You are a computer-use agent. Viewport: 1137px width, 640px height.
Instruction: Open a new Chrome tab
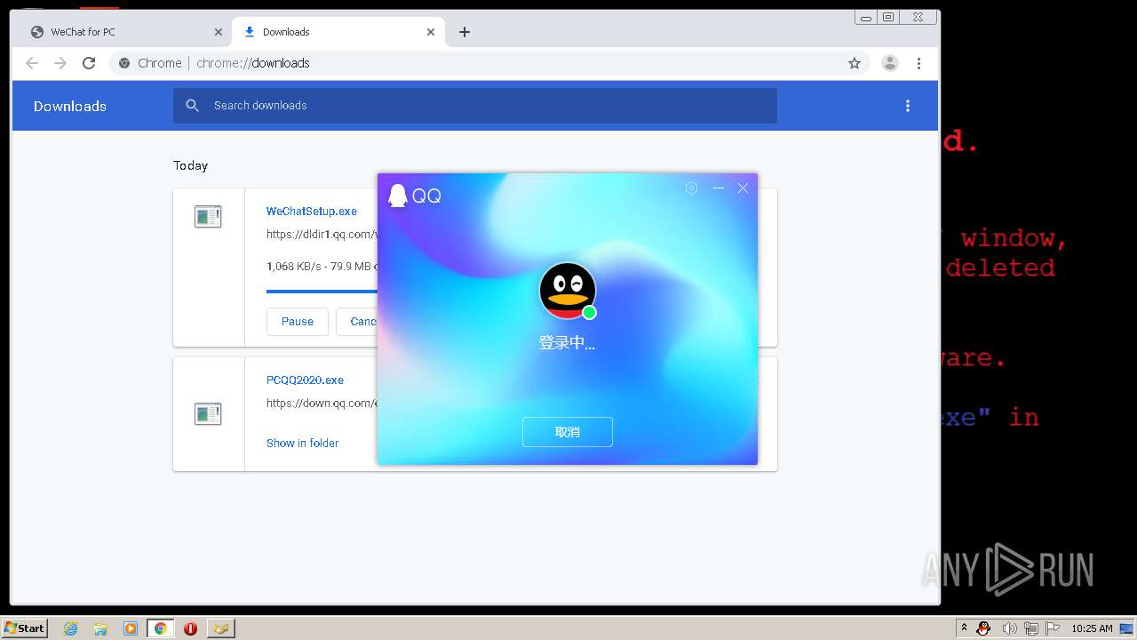464,32
